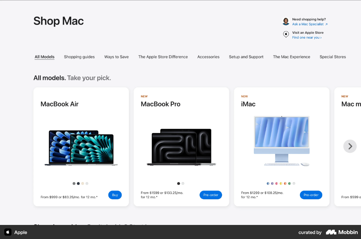The height and width of the screenshot is (239, 361).
Task: Pick the space gray MacBook Air swatch
Action: pos(74,183)
